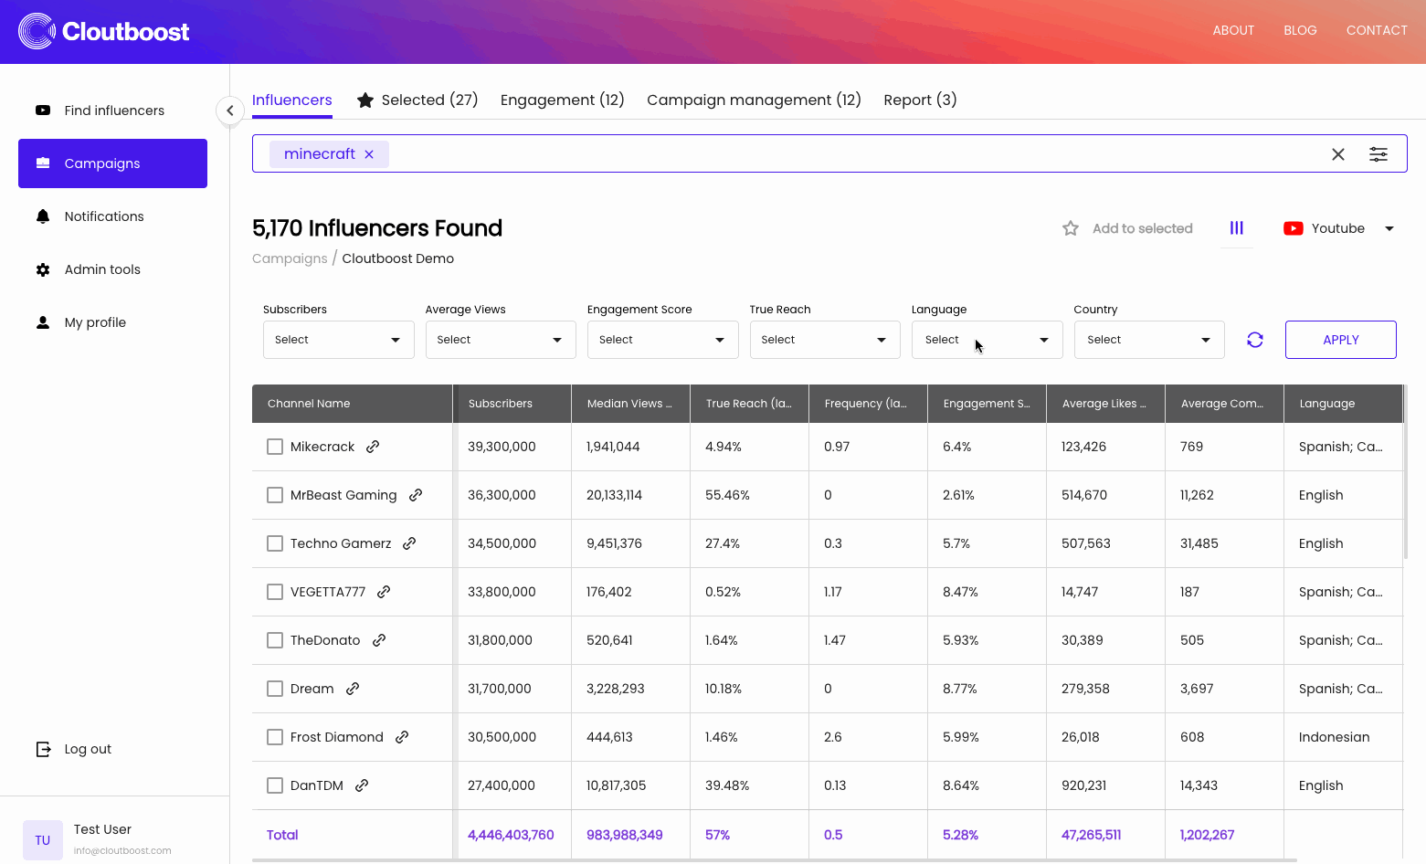Screen dimensions: 1426x864
Task: Open the CONTACT menu link
Action: pos(1378,30)
